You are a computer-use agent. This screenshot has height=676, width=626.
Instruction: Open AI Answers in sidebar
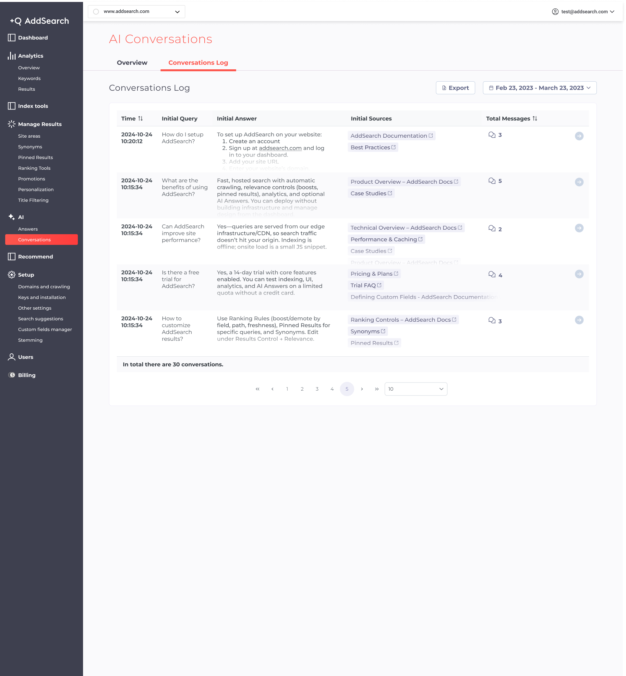(x=28, y=229)
